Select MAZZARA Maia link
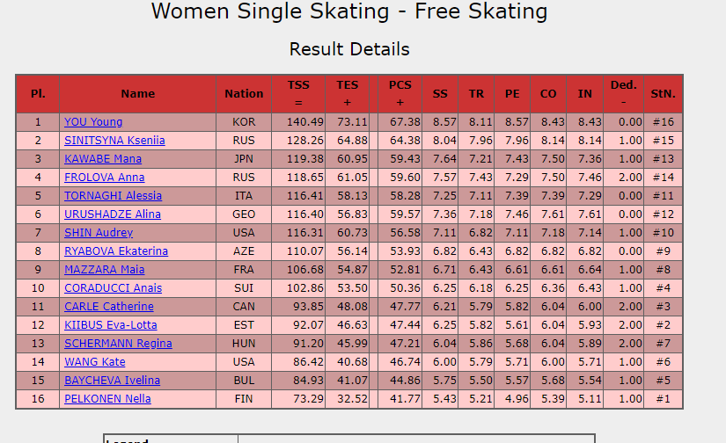This screenshot has width=726, height=443. [x=104, y=270]
